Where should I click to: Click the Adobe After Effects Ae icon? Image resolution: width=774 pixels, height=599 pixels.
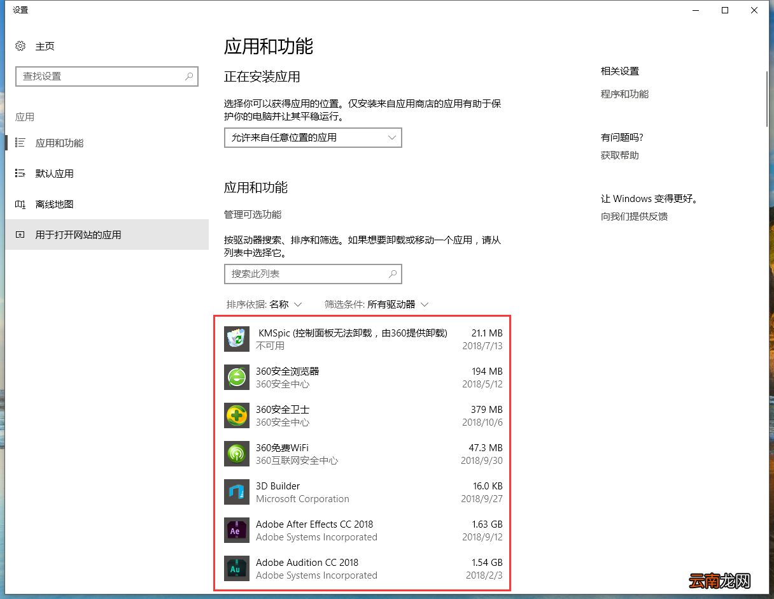(237, 530)
